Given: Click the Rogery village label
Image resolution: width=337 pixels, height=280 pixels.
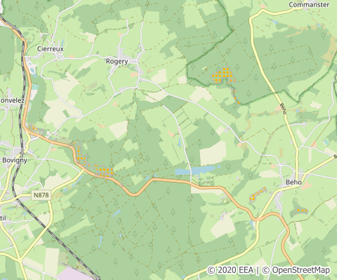Looking at the screenshot, I should point(117,62).
